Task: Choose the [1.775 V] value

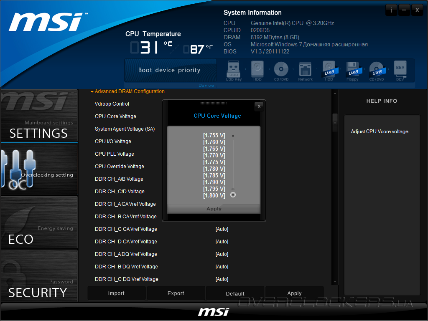Action: point(214,162)
